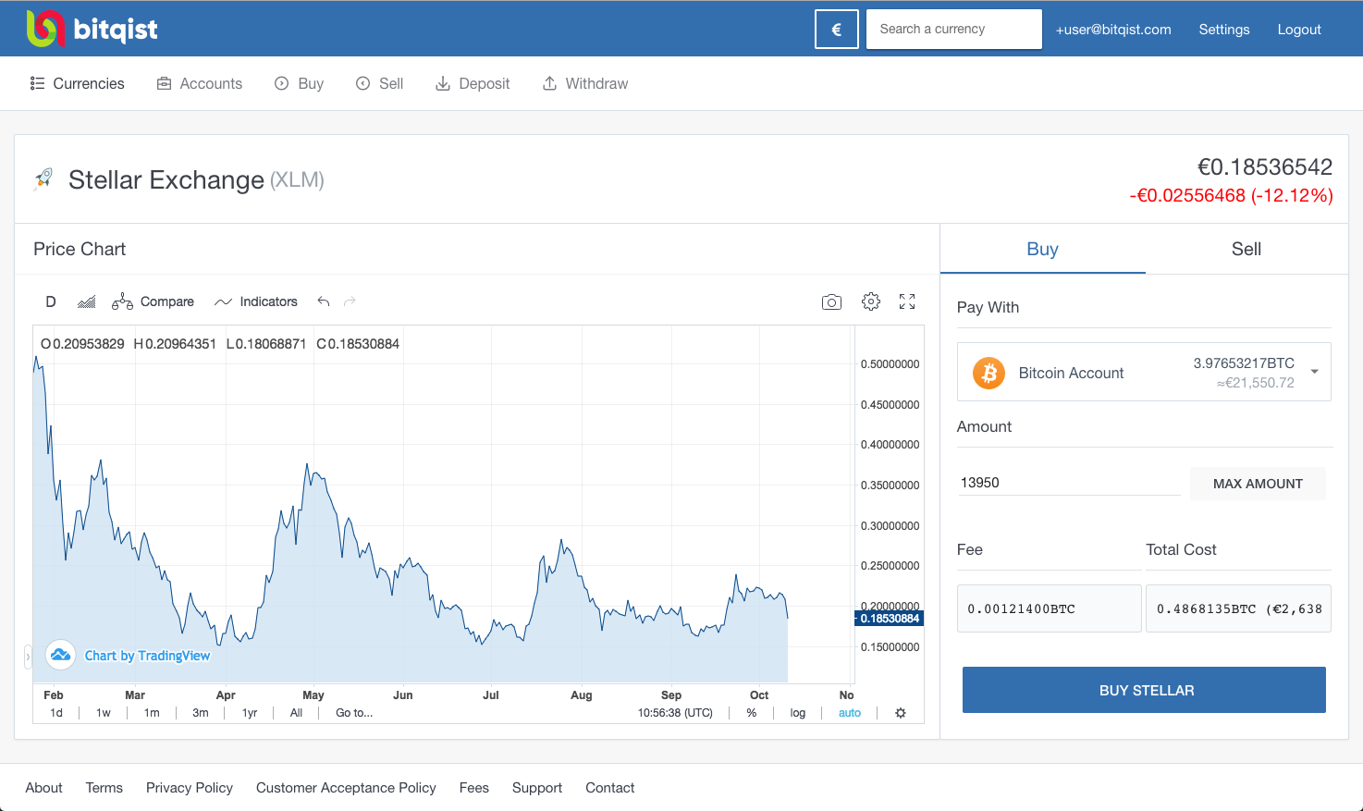Open the Support footer link
The height and width of the screenshot is (811, 1363).
(x=537, y=788)
